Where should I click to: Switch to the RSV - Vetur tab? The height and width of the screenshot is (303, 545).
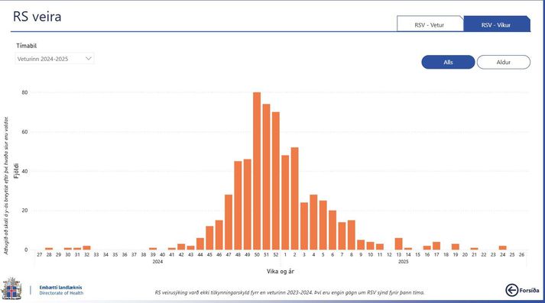(430, 24)
